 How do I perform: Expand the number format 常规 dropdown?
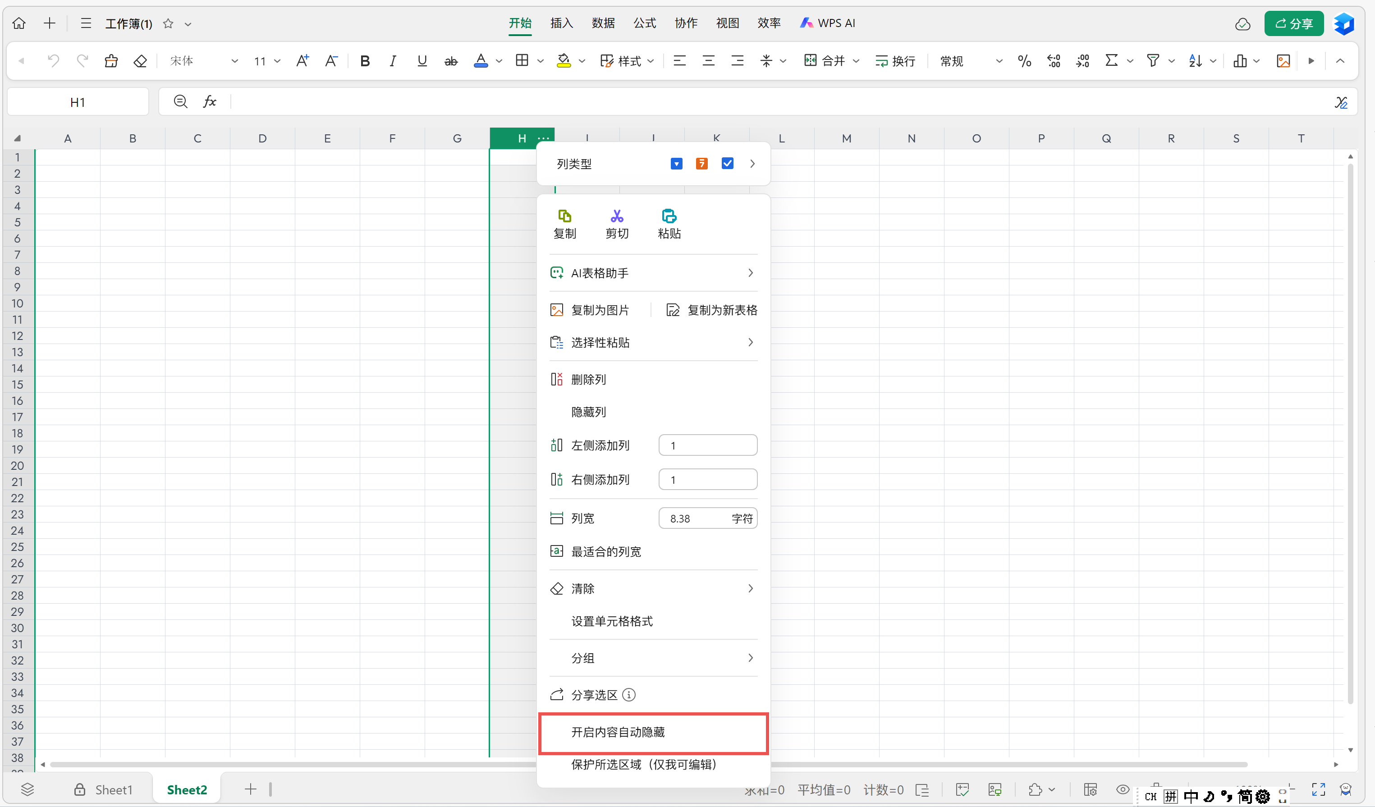999,61
